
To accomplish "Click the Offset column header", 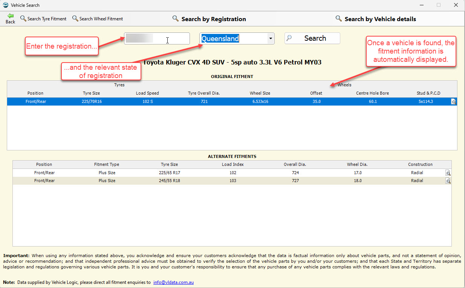I will pyautogui.click(x=316, y=93).
